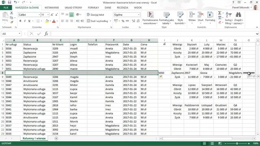This screenshot has width=260, height=146.
Task: Open Style komórki gallery
Action: click(x=180, y=18)
